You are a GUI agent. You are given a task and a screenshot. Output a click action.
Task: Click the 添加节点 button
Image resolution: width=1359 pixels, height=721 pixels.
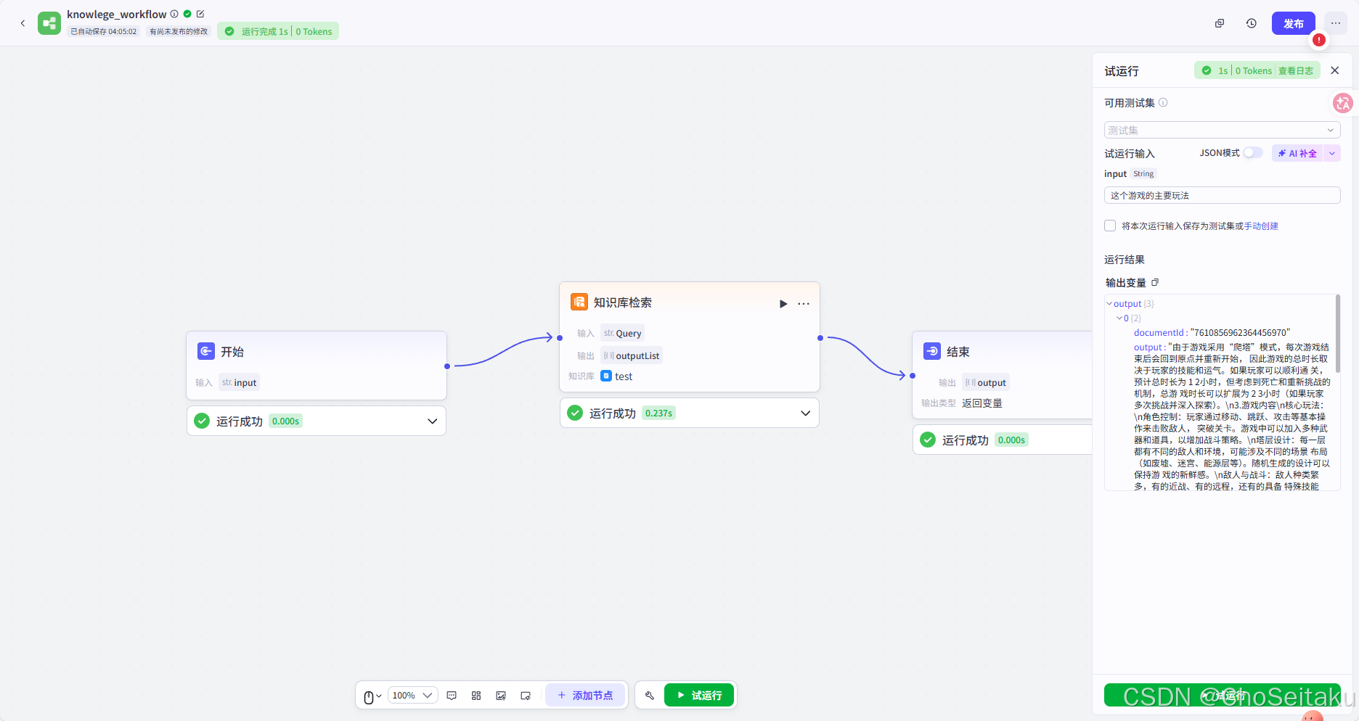[x=586, y=696]
